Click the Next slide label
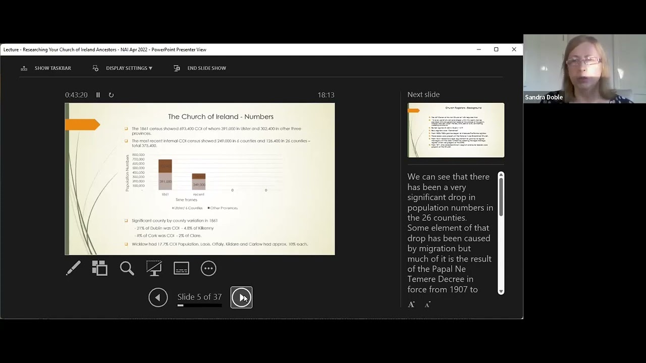The image size is (646, 363). coord(423,94)
